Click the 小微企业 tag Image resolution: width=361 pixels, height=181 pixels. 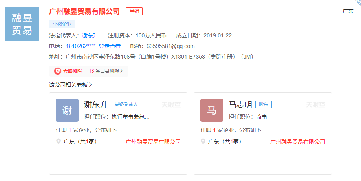tap(62, 24)
